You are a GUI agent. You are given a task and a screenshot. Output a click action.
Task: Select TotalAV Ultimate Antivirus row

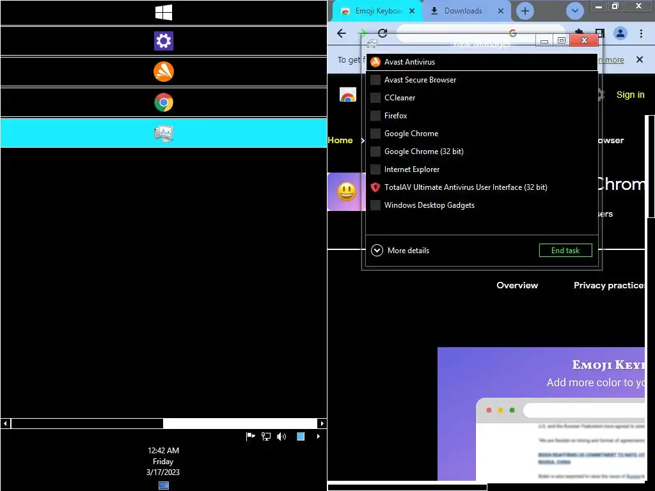click(x=482, y=187)
